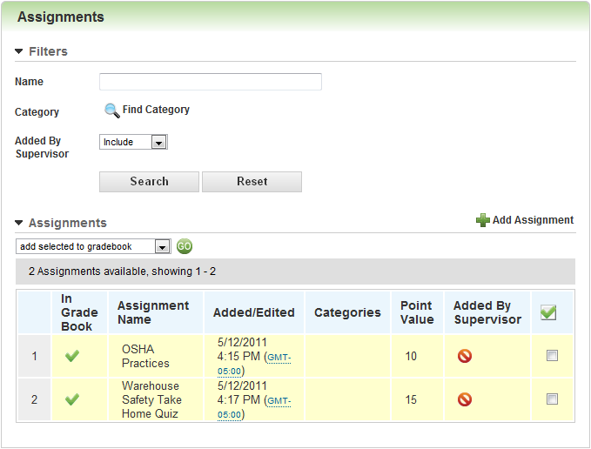The width and height of the screenshot is (591, 449).
Task: Click the Find Category magnifier icon
Action: (x=111, y=111)
